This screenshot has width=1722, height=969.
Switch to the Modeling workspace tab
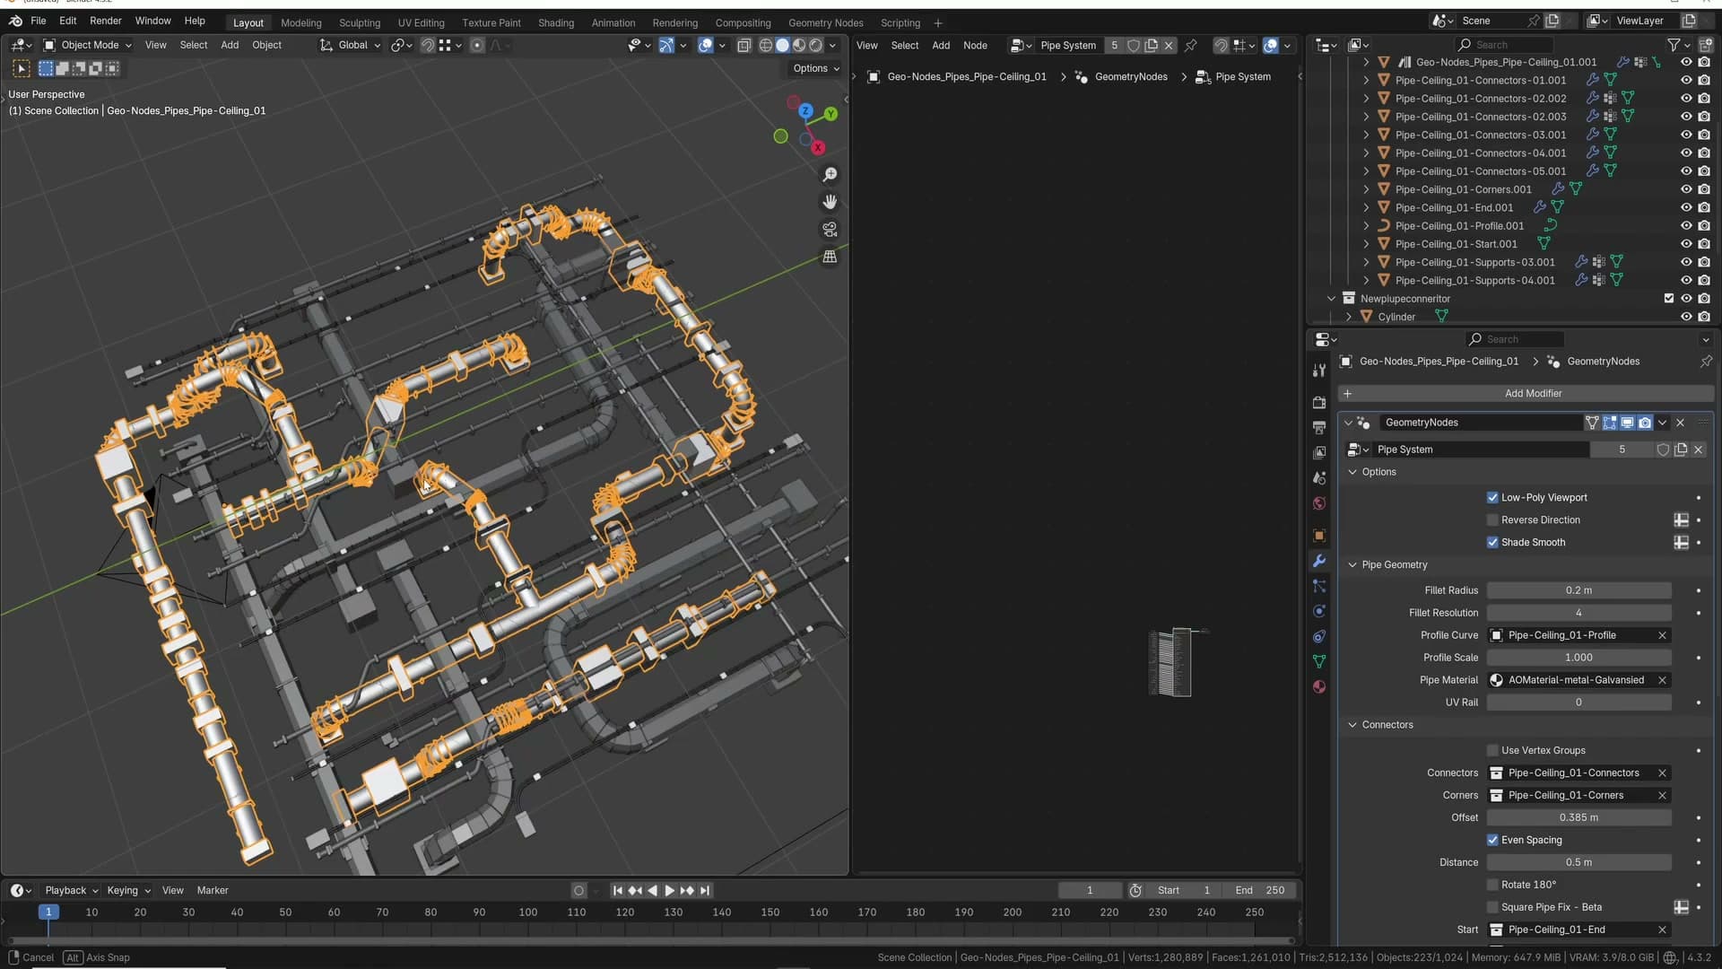tap(301, 23)
